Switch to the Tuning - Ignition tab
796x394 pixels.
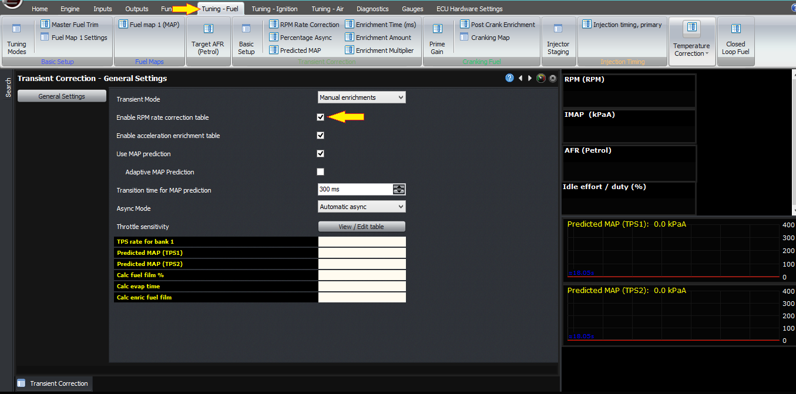tap(274, 9)
